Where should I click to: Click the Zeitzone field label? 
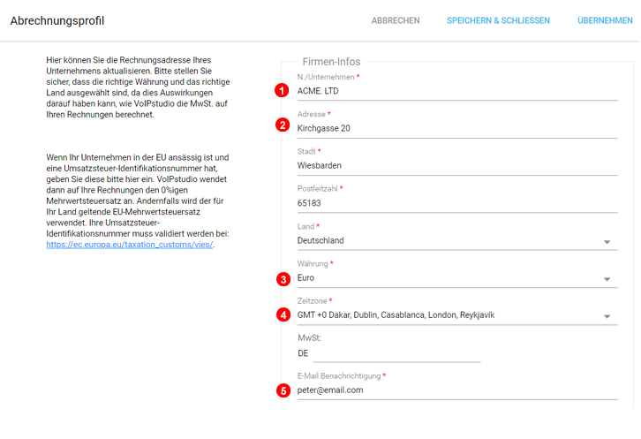coord(312,301)
